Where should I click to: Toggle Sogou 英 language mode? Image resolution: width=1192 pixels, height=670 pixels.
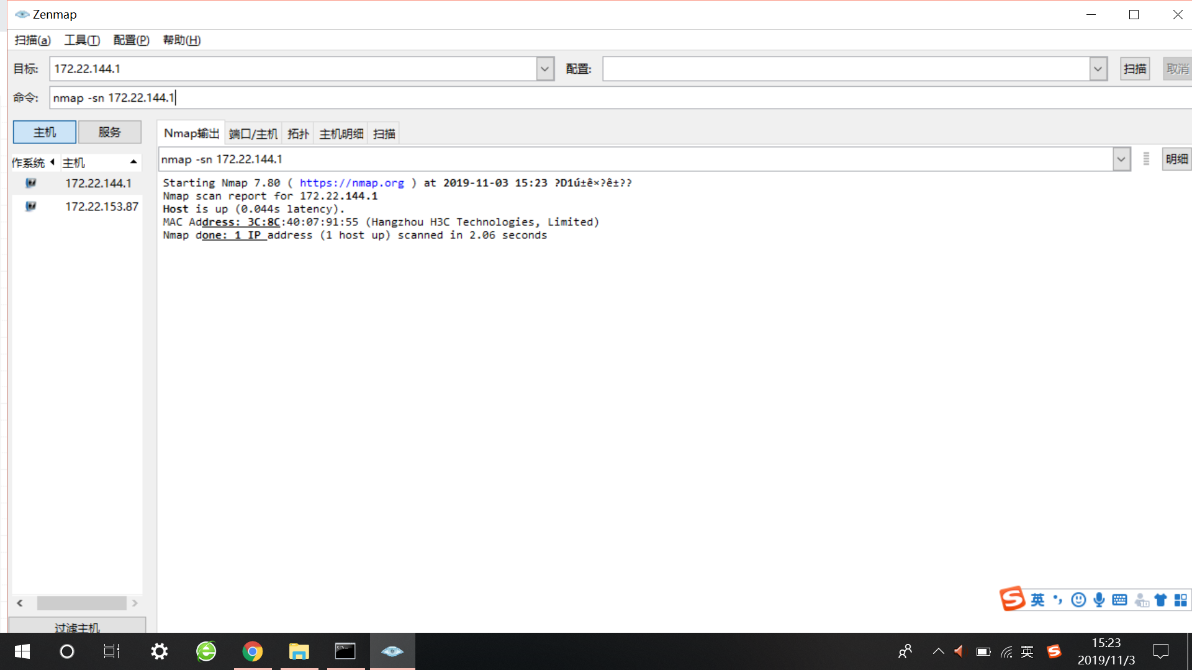1037,600
